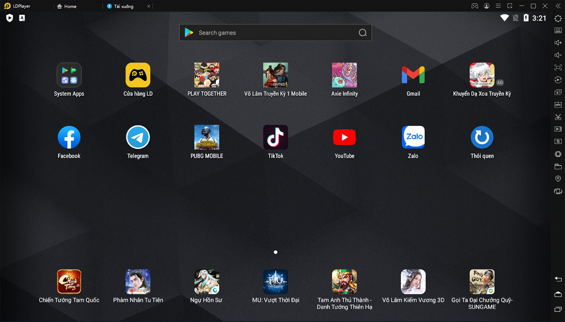Close the Tải xuống tab
565x322 pixels.
(149, 6)
